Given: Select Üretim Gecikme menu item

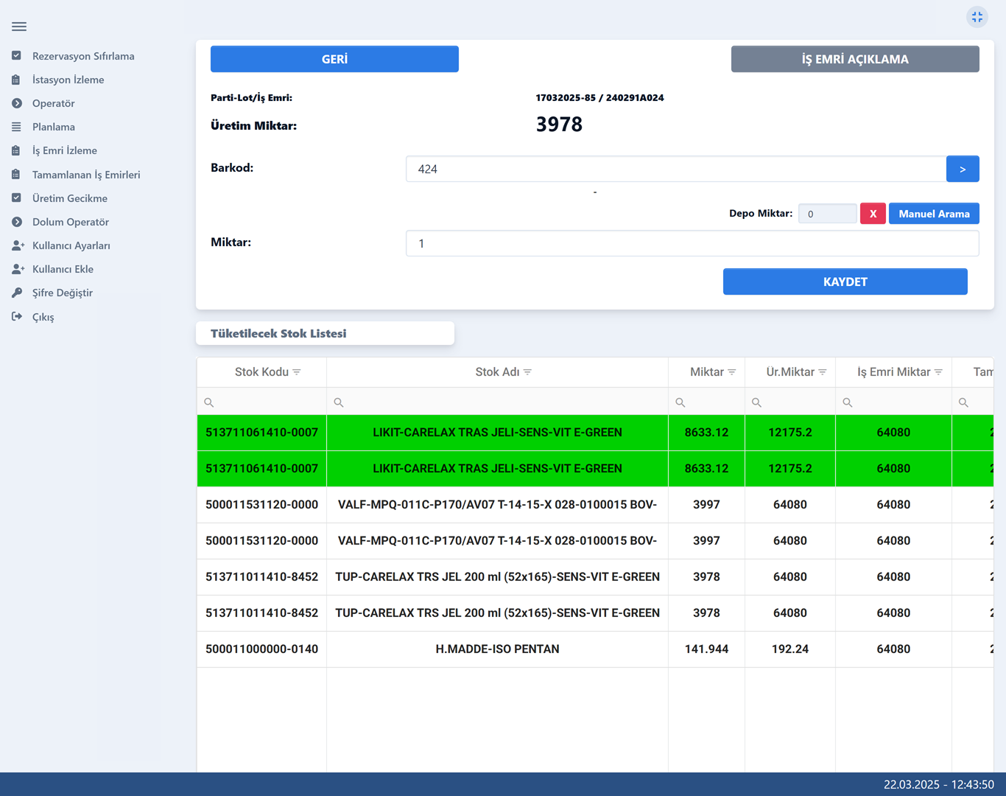Looking at the screenshot, I should [x=69, y=198].
